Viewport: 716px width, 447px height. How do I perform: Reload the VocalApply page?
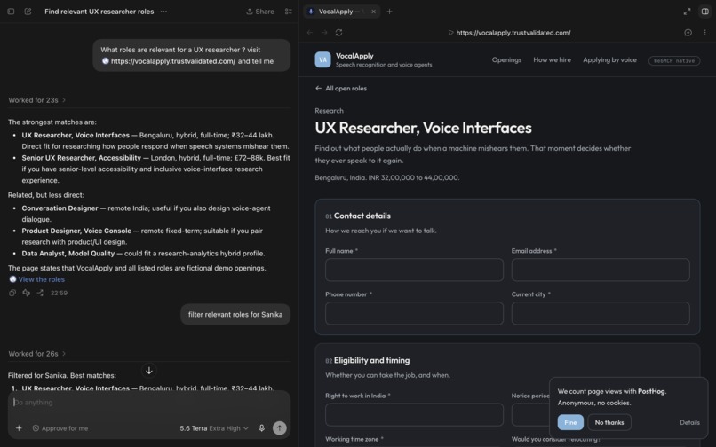pos(338,33)
